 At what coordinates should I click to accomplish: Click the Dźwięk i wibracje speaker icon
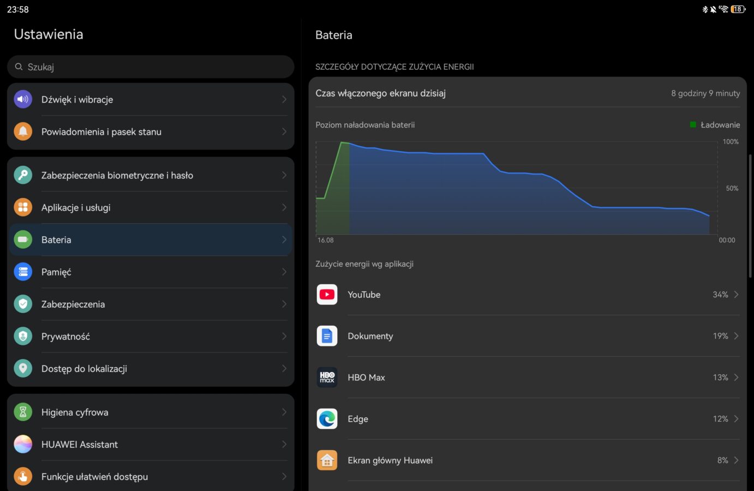(x=23, y=99)
